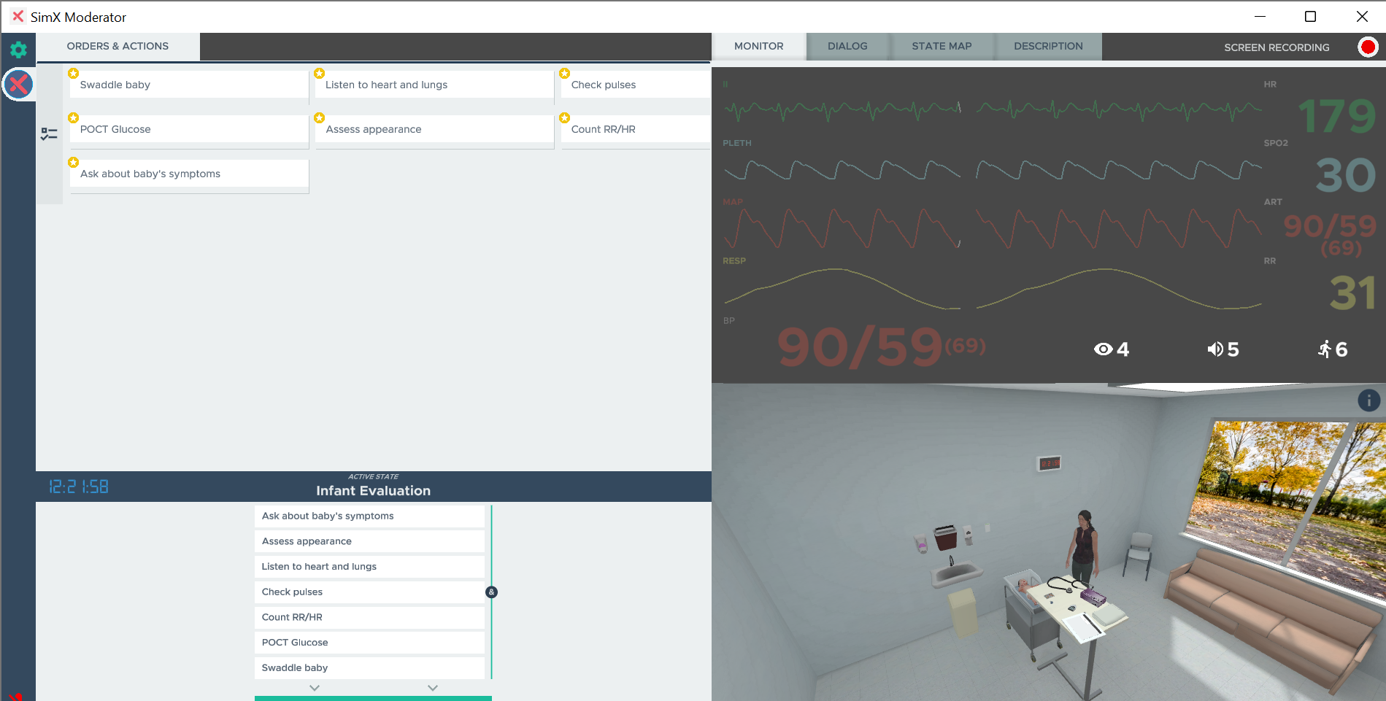
Task: Expand the left chevron below state list
Action: (315, 688)
